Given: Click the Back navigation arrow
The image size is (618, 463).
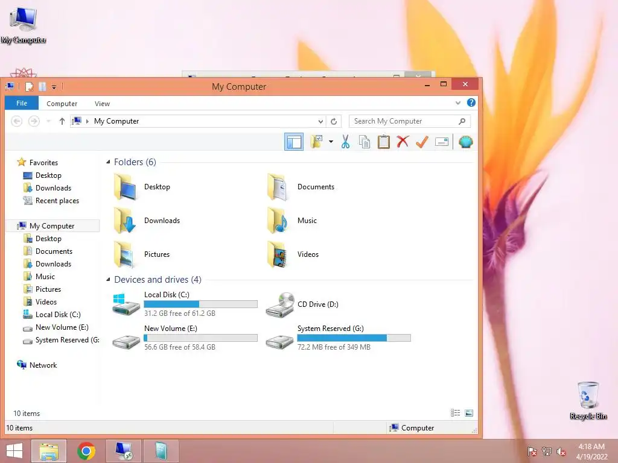Looking at the screenshot, I should (x=16, y=121).
